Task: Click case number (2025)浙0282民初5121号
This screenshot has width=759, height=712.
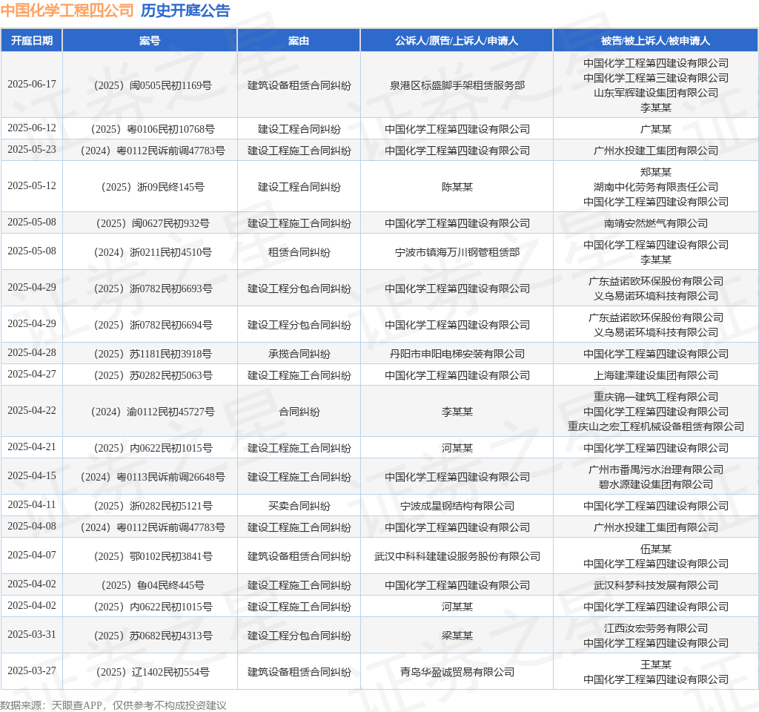Action: click(x=153, y=506)
